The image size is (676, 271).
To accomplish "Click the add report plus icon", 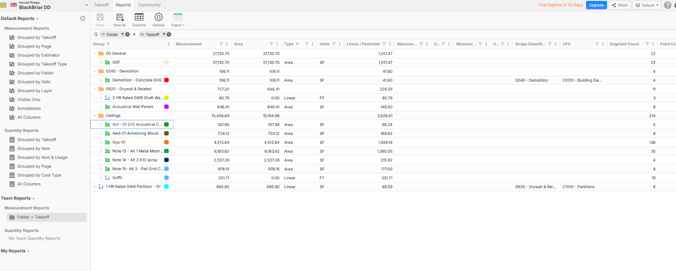I will pos(83,18).
